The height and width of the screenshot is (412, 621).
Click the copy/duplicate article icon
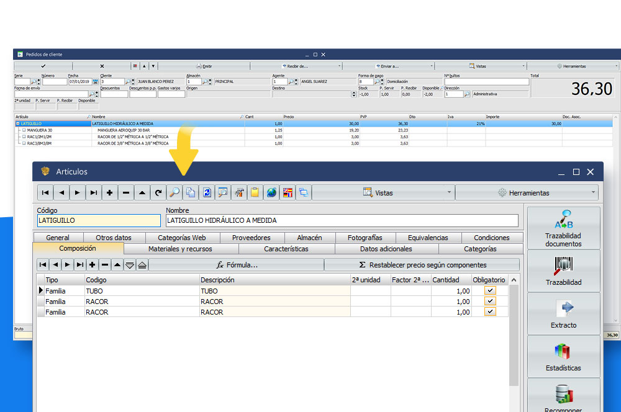tap(191, 192)
